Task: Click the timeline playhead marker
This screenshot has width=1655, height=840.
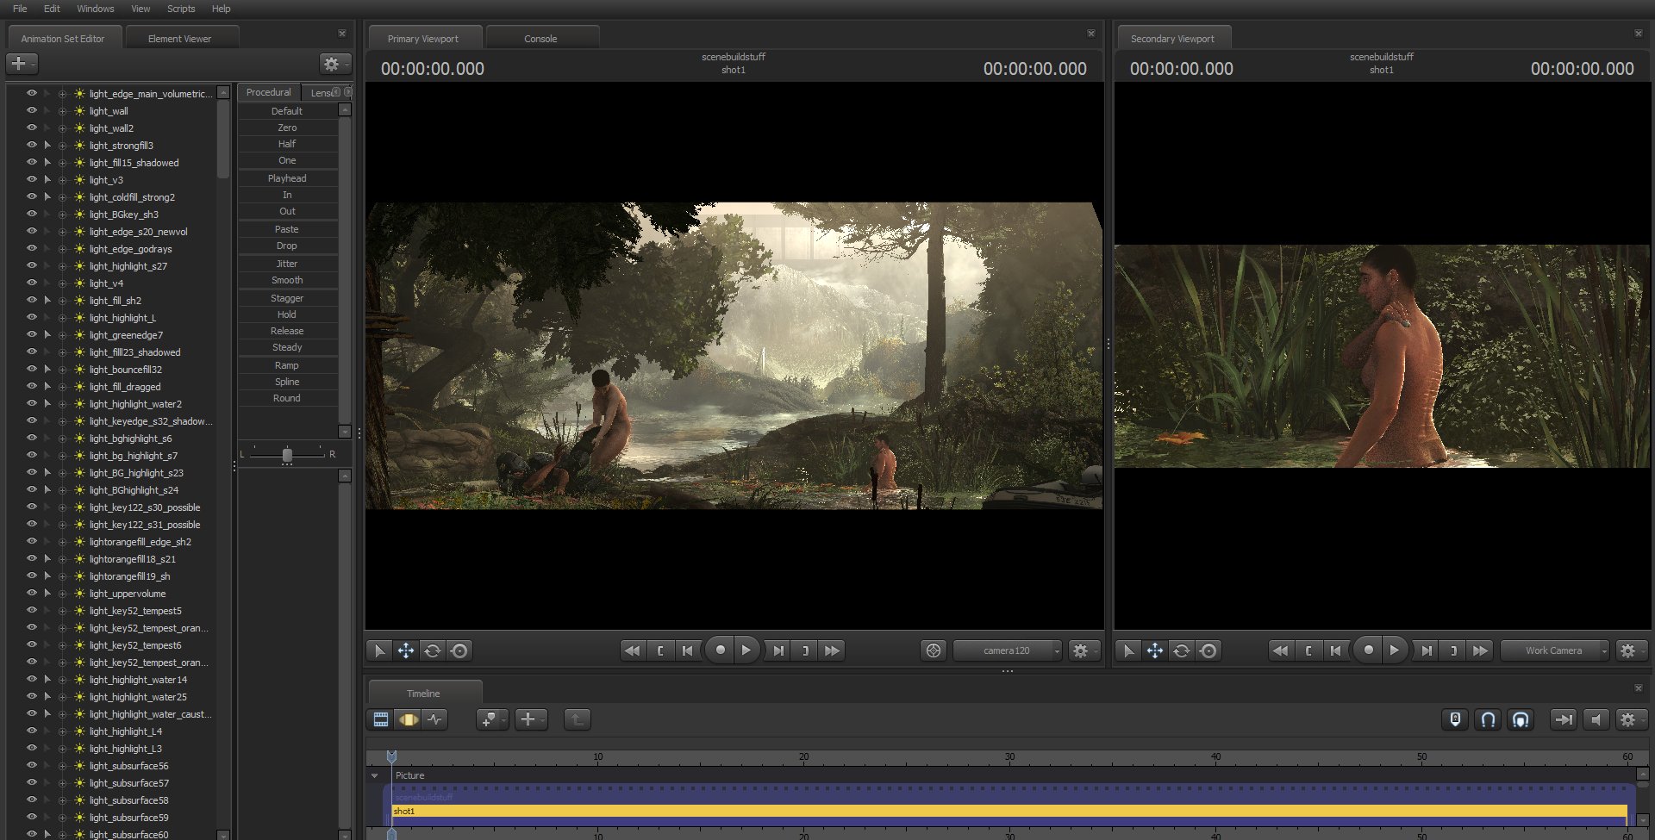Action: pos(391,756)
